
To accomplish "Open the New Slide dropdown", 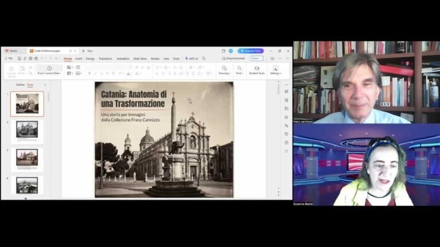I will click(x=70, y=67).
